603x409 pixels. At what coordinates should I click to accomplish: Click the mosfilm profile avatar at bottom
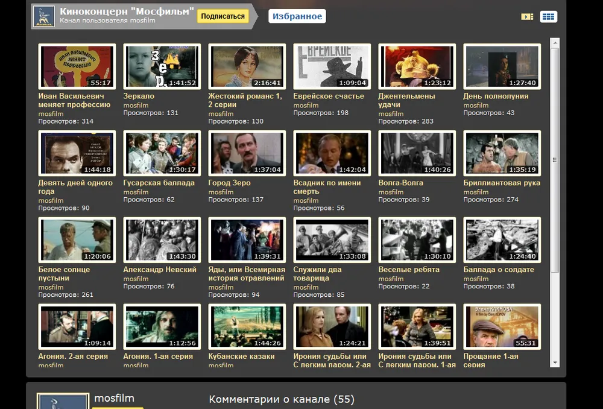pos(63,402)
